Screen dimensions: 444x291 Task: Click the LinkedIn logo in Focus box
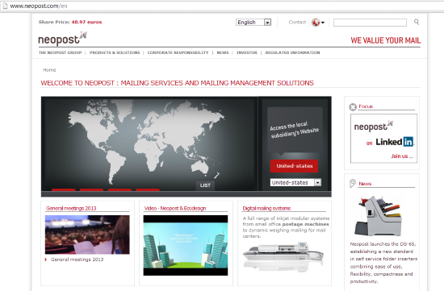395,142
